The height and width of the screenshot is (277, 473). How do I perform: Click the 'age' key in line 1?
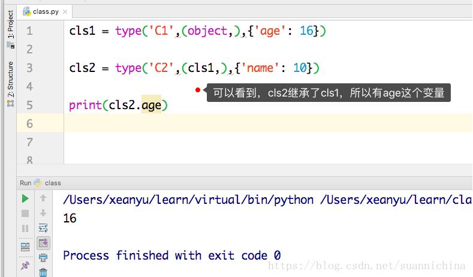coord(270,31)
